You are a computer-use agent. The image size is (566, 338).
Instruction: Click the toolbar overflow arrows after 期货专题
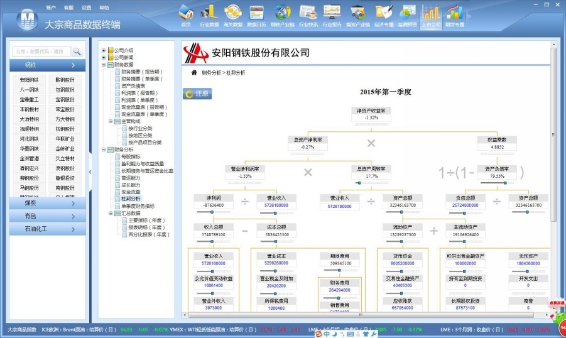(x=469, y=16)
